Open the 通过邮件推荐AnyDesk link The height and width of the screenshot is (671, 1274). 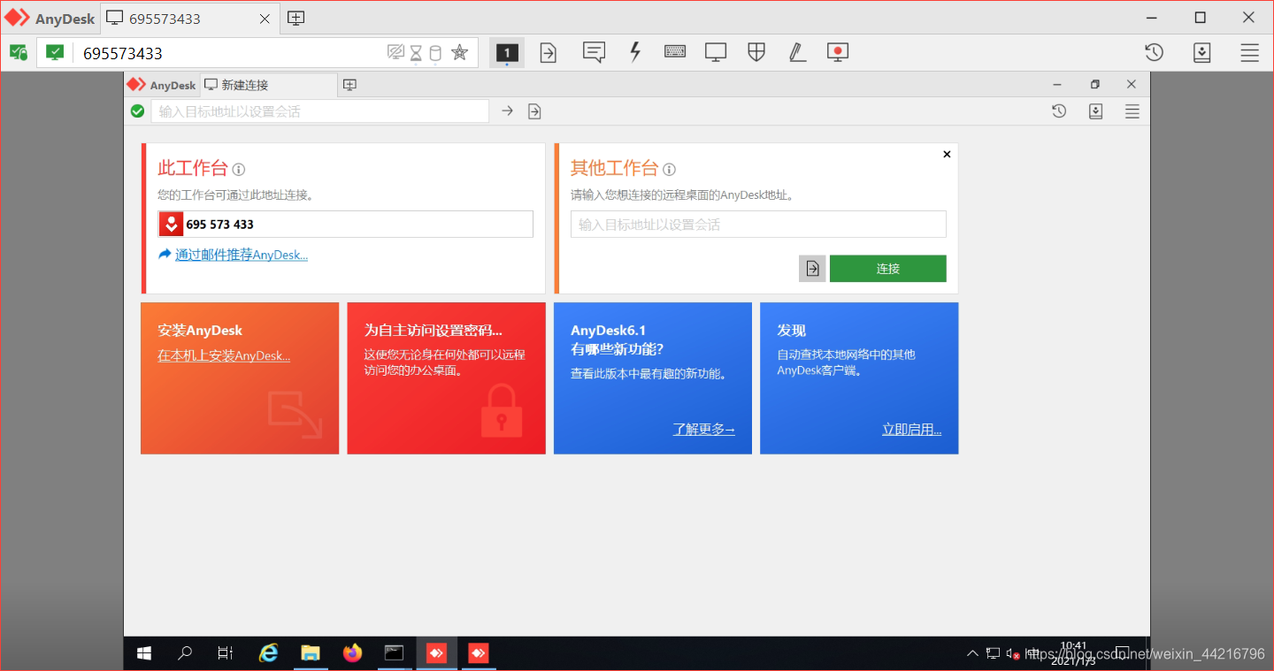[242, 255]
